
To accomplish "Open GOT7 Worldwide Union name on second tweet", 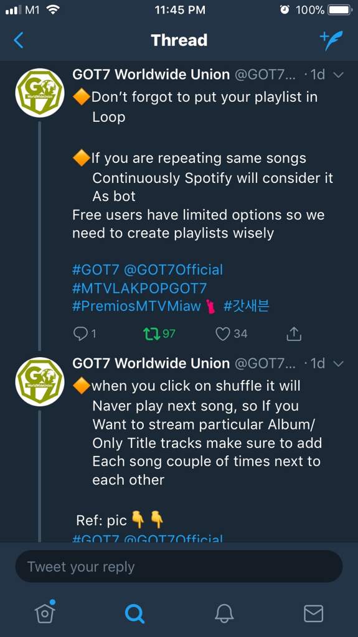I will 151,363.
